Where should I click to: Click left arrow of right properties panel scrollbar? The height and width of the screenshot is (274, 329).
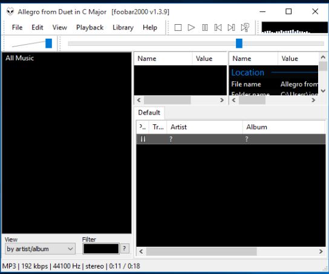point(233,100)
